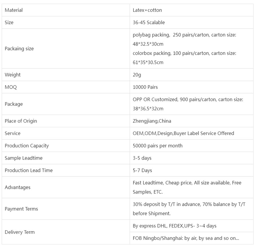Select the 20g weight value
Image resolution: width=257 pixels, height=247 pixels.
click(x=137, y=75)
